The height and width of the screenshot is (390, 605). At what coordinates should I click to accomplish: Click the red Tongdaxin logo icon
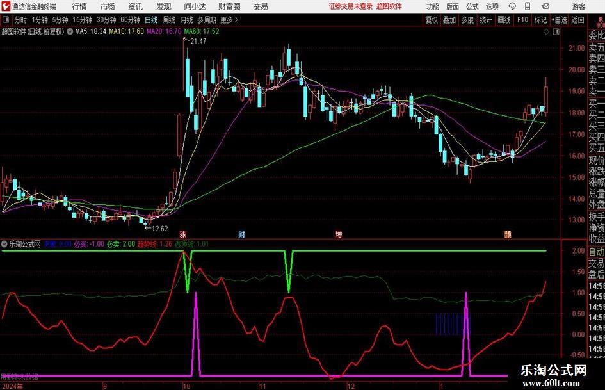coord(6,6)
